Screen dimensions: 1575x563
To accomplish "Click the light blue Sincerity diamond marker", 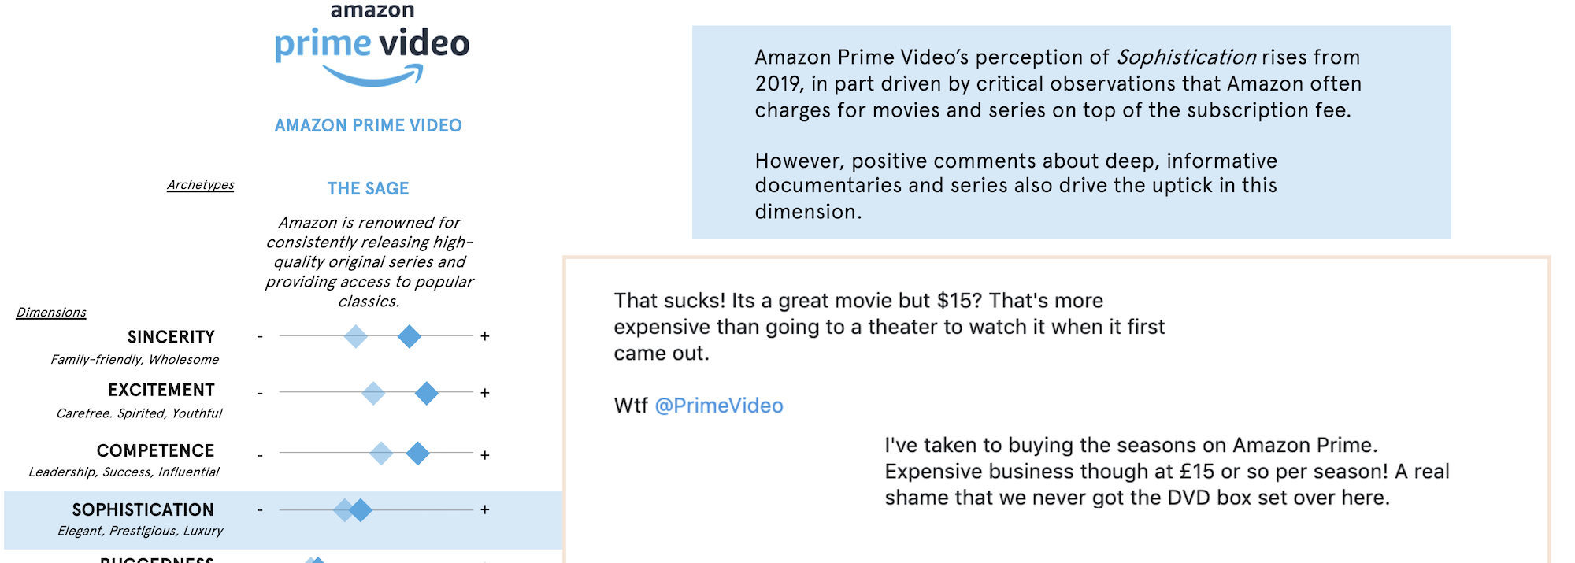I will pos(356,336).
